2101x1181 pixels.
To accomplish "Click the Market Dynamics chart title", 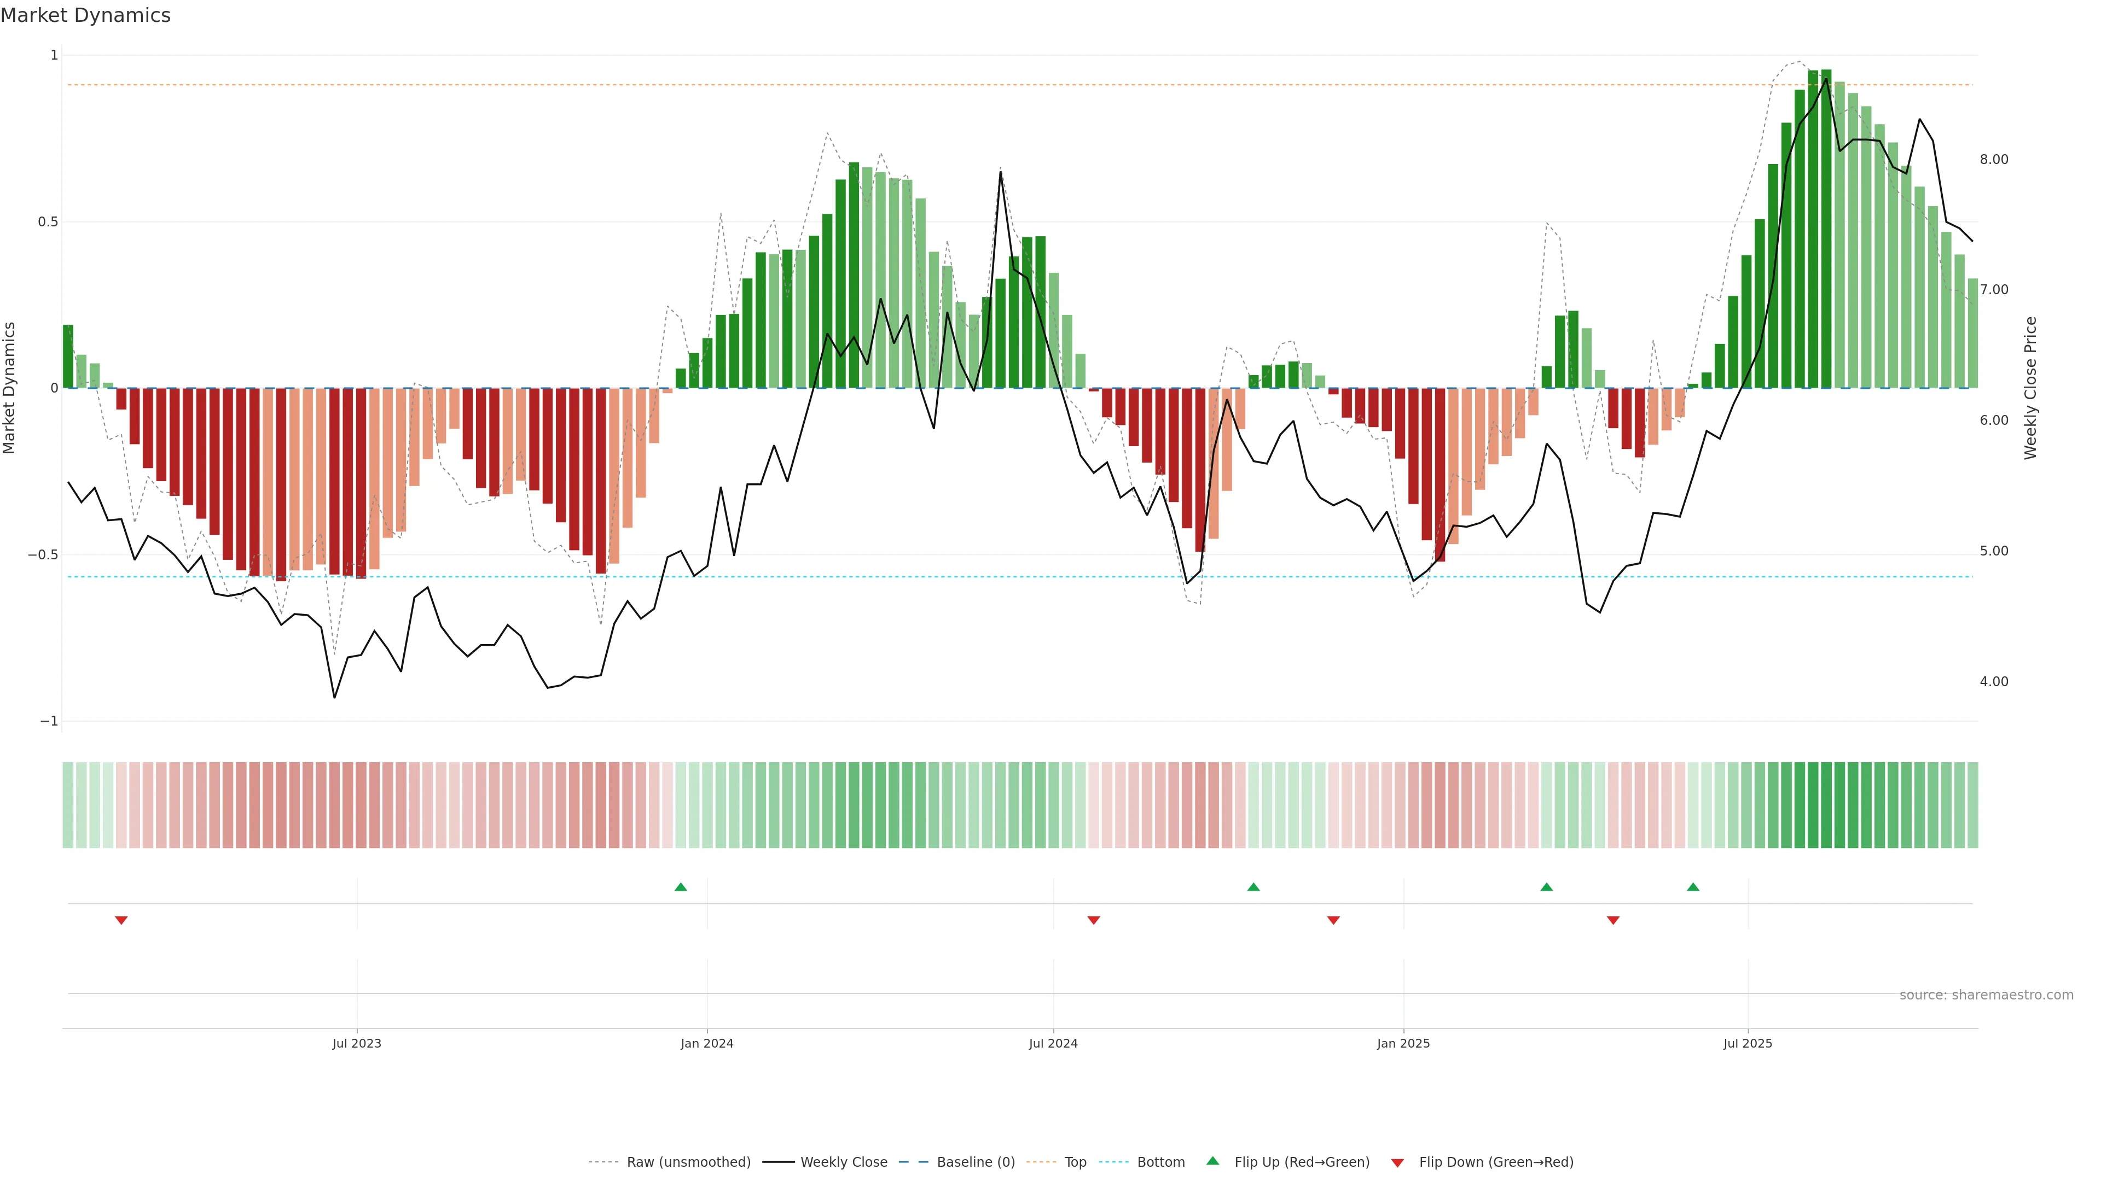I will click(86, 15).
